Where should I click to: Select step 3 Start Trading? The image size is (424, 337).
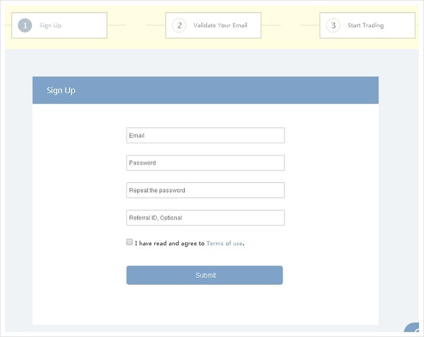(367, 25)
